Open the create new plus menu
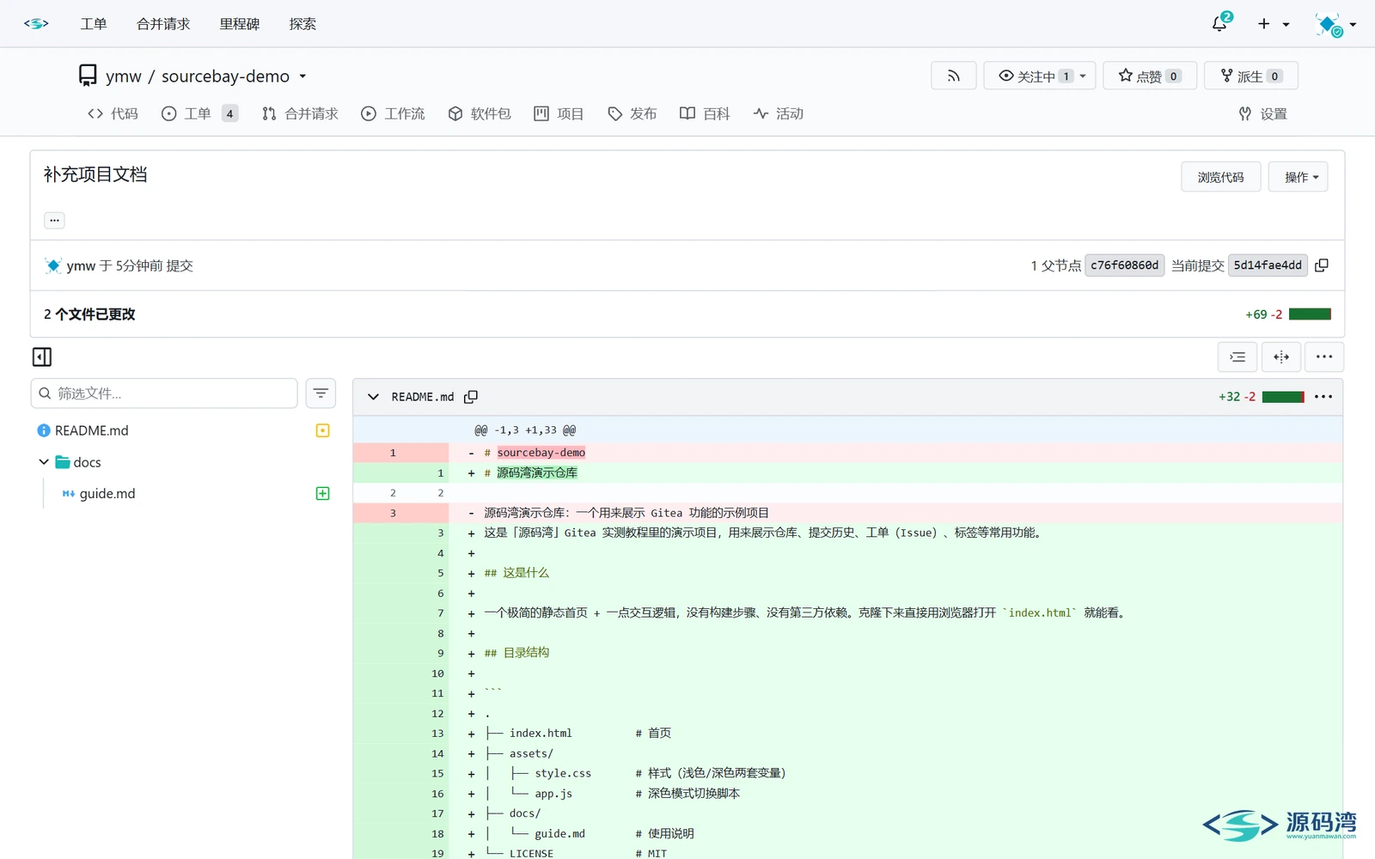This screenshot has height=859, width=1375. 1274,24
